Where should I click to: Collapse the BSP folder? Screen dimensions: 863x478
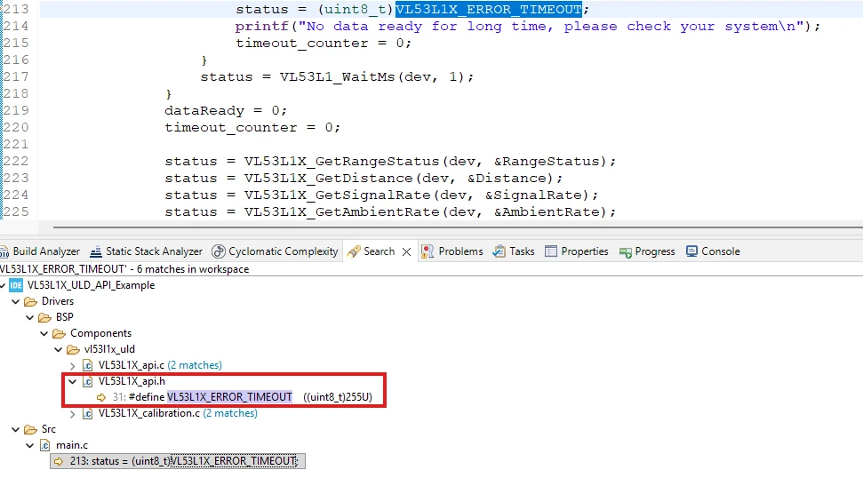coord(30,317)
